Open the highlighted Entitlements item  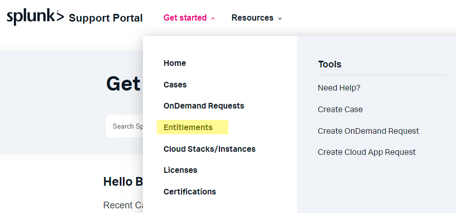188,128
